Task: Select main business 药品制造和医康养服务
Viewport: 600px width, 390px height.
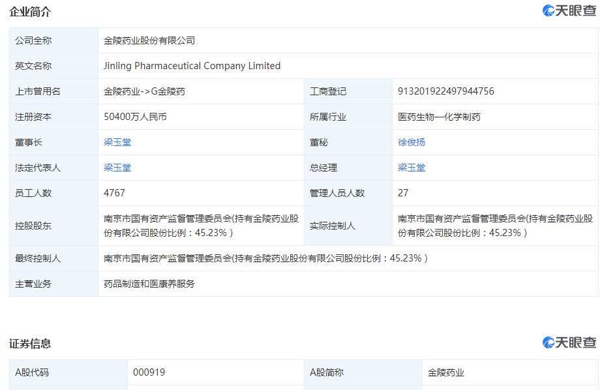Action: point(149,284)
